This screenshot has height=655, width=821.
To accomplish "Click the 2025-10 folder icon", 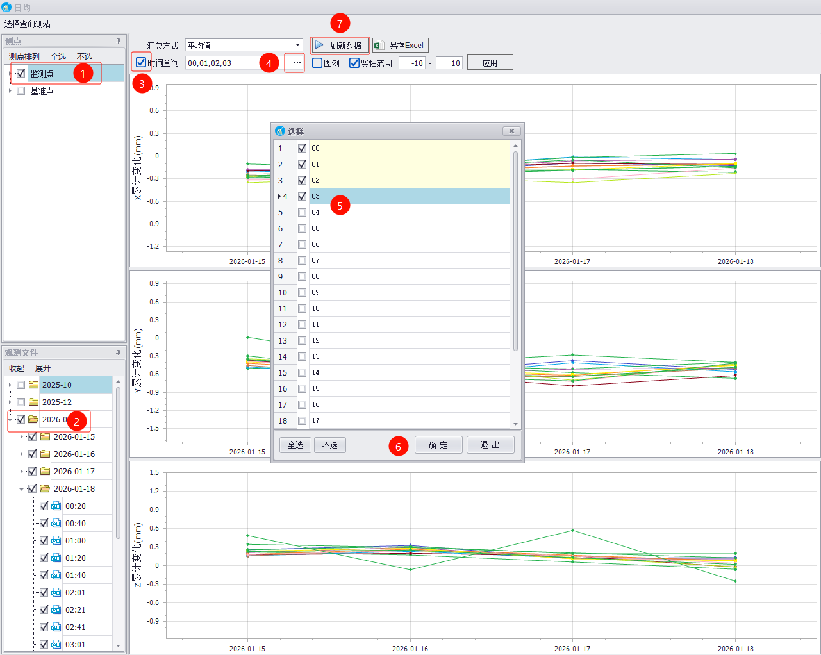I will pos(33,385).
